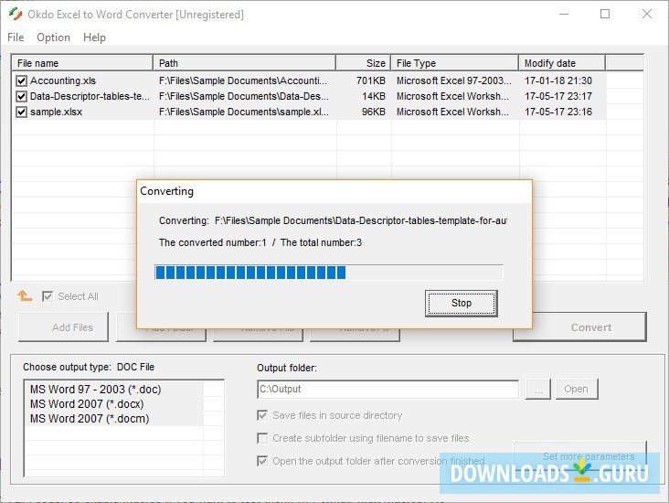Minimize the Okdo converter window
The image size is (669, 503).
pyautogui.click(x=564, y=14)
